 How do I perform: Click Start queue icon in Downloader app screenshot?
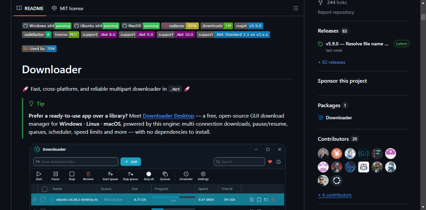tap(110, 174)
